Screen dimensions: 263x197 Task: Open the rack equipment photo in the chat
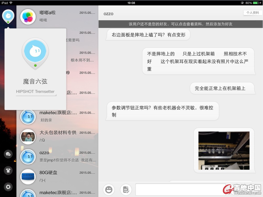pyautogui.click(x=224, y=150)
